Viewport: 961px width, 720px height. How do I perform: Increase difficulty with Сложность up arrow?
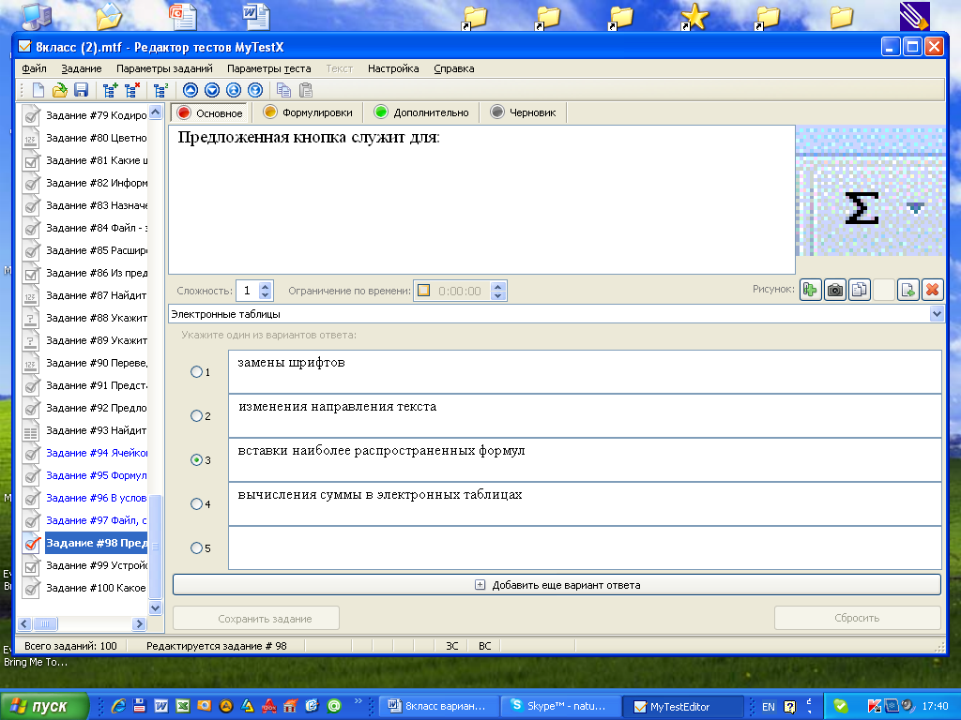pos(265,286)
